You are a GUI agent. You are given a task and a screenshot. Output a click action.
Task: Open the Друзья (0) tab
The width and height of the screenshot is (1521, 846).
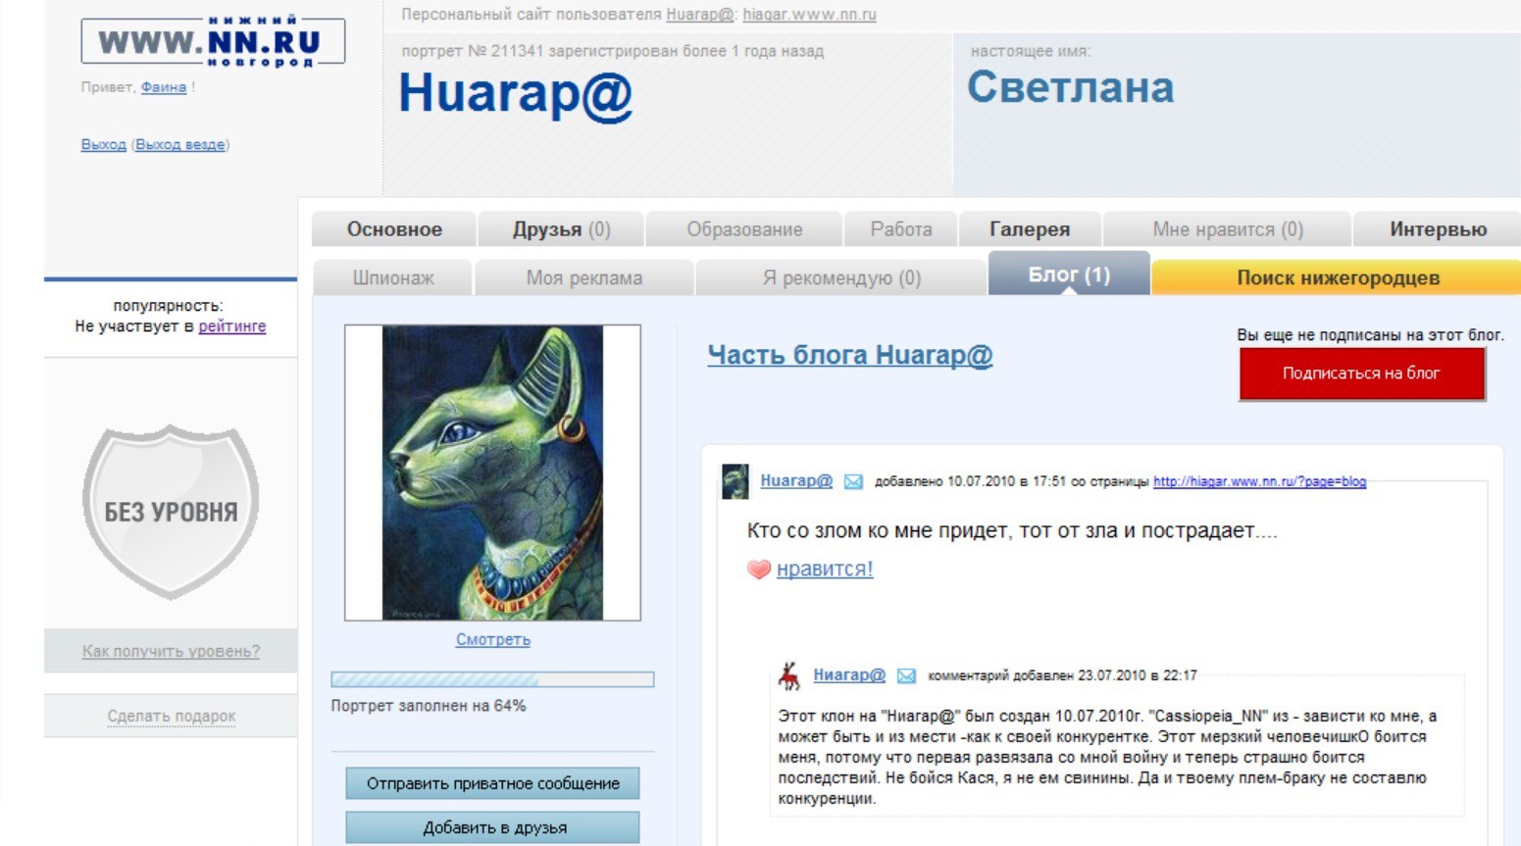561,229
